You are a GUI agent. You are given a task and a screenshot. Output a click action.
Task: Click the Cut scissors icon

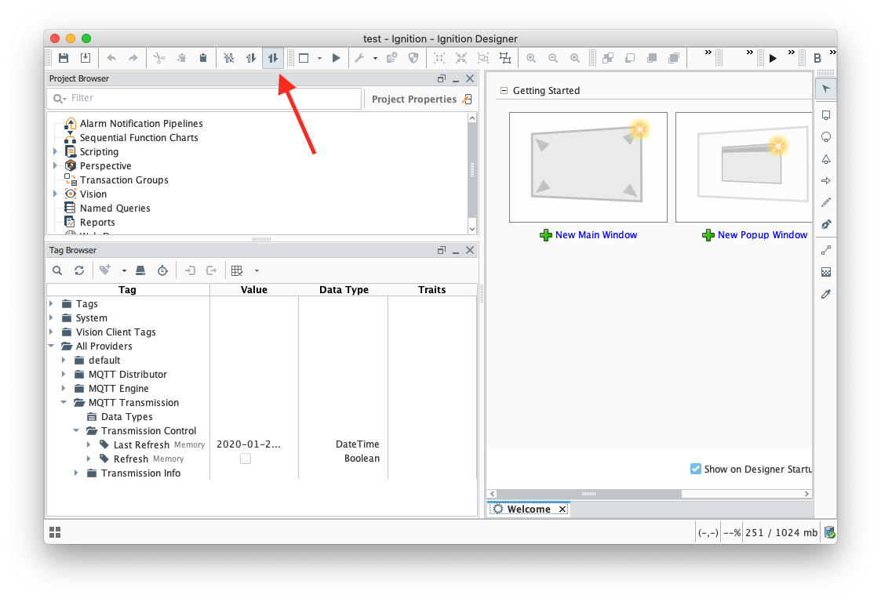(x=159, y=58)
